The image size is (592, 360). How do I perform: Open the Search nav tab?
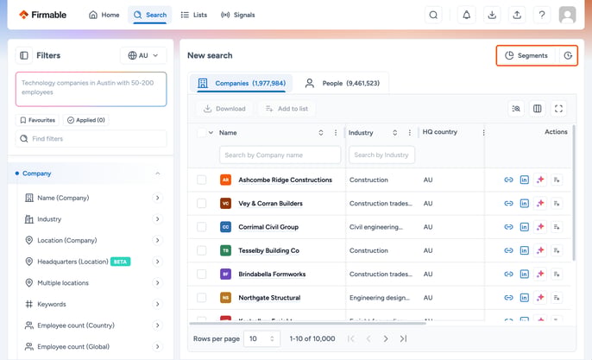tap(150, 15)
